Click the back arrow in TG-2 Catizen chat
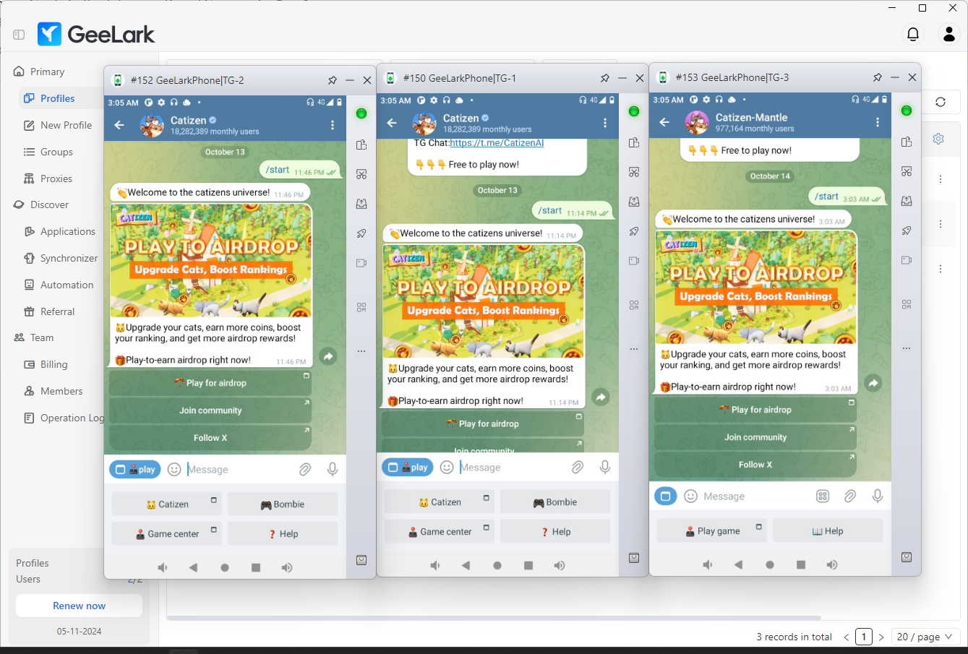Screen dimensions: 968x654 119,125
